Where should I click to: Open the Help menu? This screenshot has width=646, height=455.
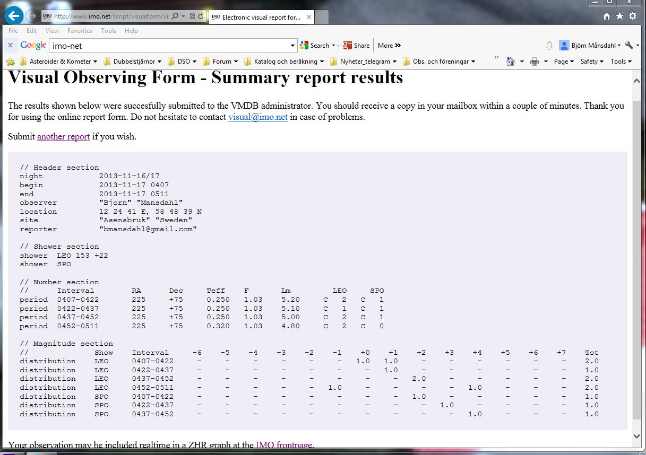tap(131, 31)
